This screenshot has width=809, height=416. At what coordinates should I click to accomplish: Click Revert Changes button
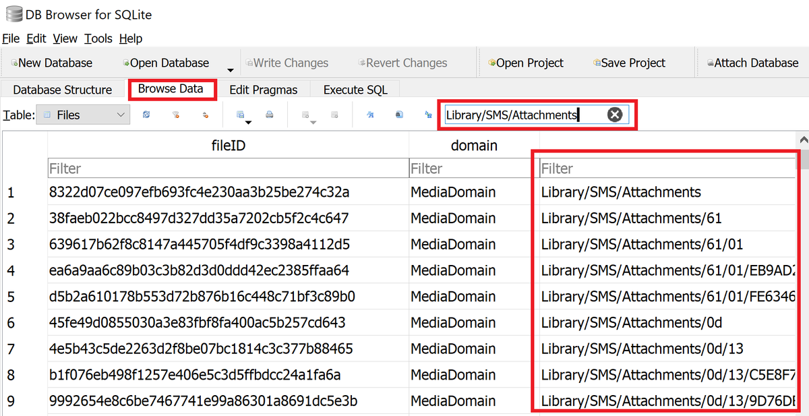402,63
